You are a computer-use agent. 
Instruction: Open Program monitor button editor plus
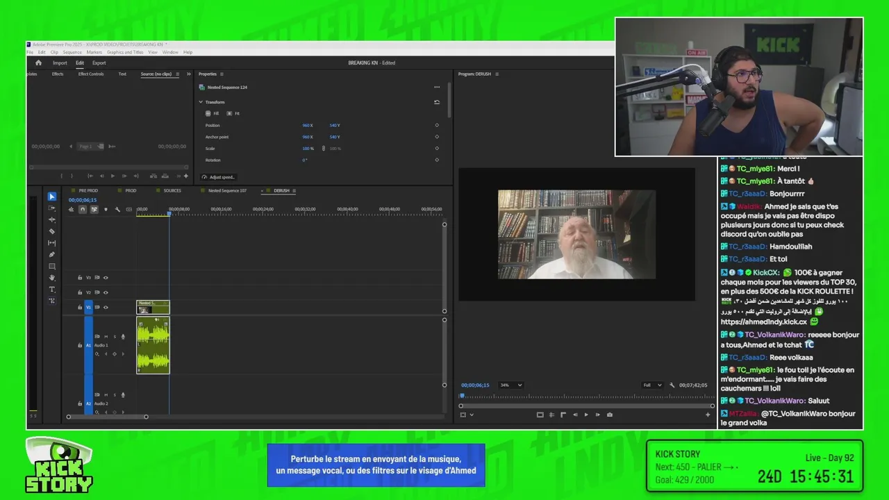point(708,415)
